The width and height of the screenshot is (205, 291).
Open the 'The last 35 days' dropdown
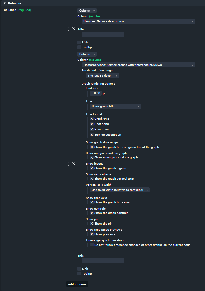pos(102,76)
